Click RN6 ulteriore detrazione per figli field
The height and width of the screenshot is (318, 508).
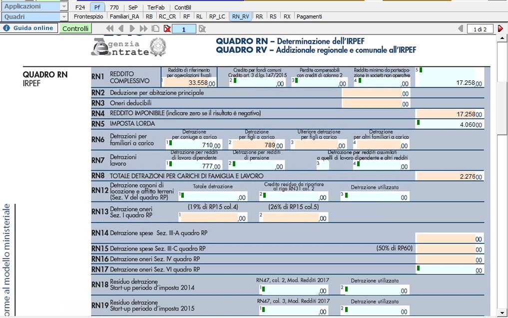pos(319,144)
